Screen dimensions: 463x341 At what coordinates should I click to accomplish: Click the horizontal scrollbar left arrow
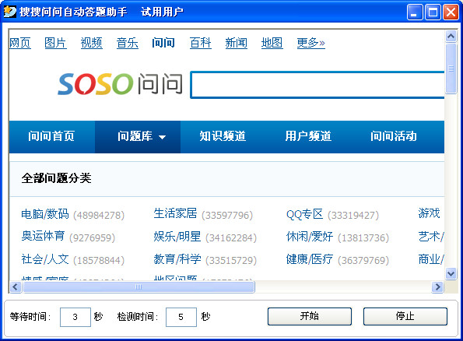[16, 287]
